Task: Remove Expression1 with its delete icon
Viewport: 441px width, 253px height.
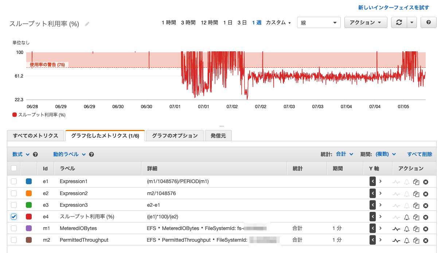Action: (425, 181)
